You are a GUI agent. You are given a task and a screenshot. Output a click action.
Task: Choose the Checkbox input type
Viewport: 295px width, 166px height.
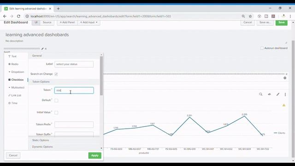point(16,80)
